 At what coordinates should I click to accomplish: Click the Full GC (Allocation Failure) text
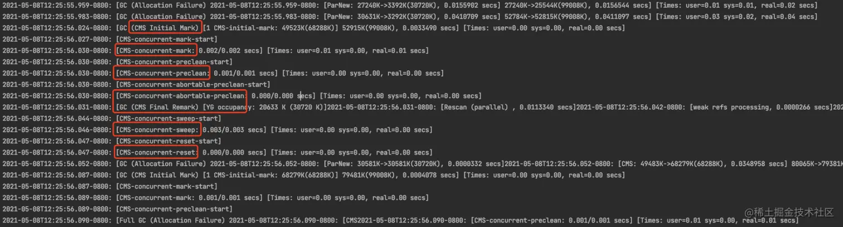170,220
